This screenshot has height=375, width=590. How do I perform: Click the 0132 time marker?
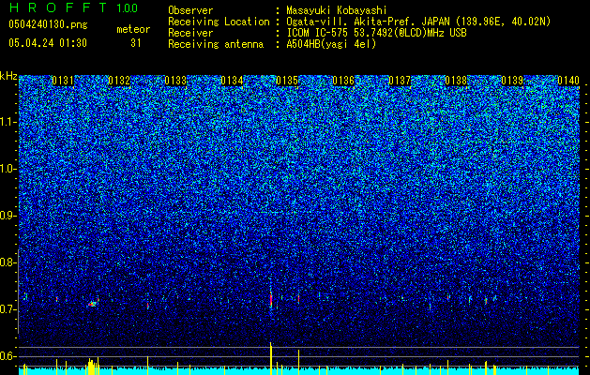tap(119, 81)
